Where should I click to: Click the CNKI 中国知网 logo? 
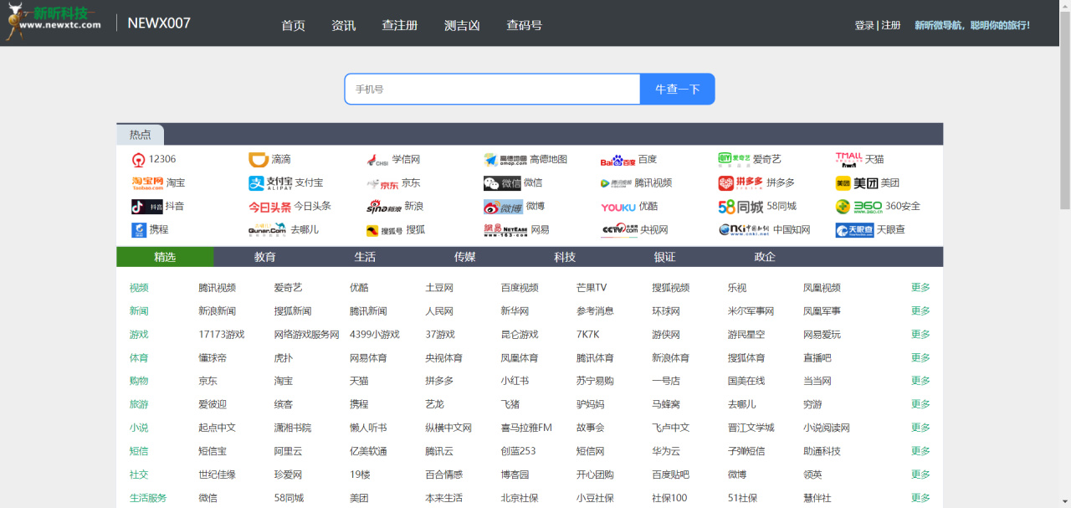tap(744, 230)
